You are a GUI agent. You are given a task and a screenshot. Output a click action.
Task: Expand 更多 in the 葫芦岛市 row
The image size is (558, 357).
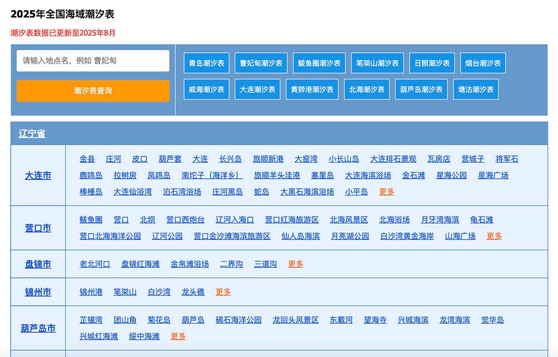(x=179, y=336)
